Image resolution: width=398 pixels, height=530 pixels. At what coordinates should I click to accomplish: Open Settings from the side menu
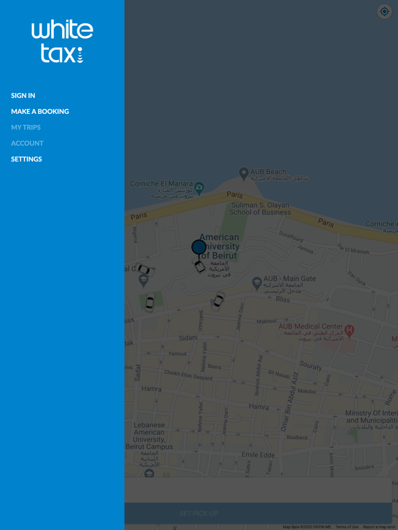tap(26, 159)
